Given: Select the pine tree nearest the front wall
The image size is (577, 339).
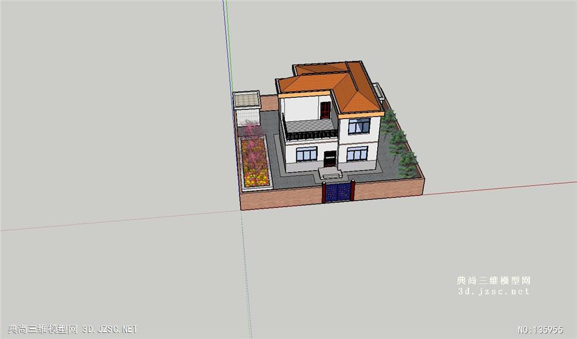Looking at the screenshot, I should [408, 165].
